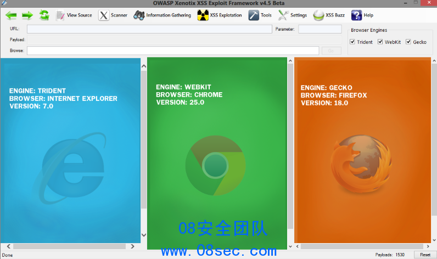Click the Trident pane scroll down arrow
Viewport: 437px width, 259px height.
(x=144, y=235)
